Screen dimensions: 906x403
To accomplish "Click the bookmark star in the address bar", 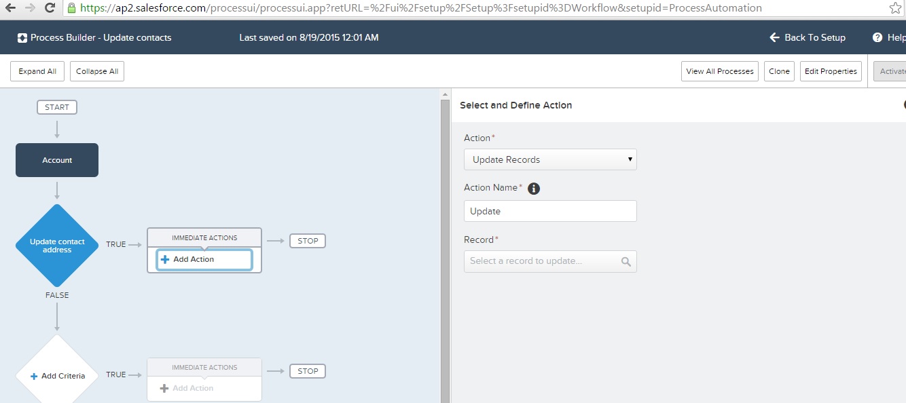I will click(x=896, y=9).
